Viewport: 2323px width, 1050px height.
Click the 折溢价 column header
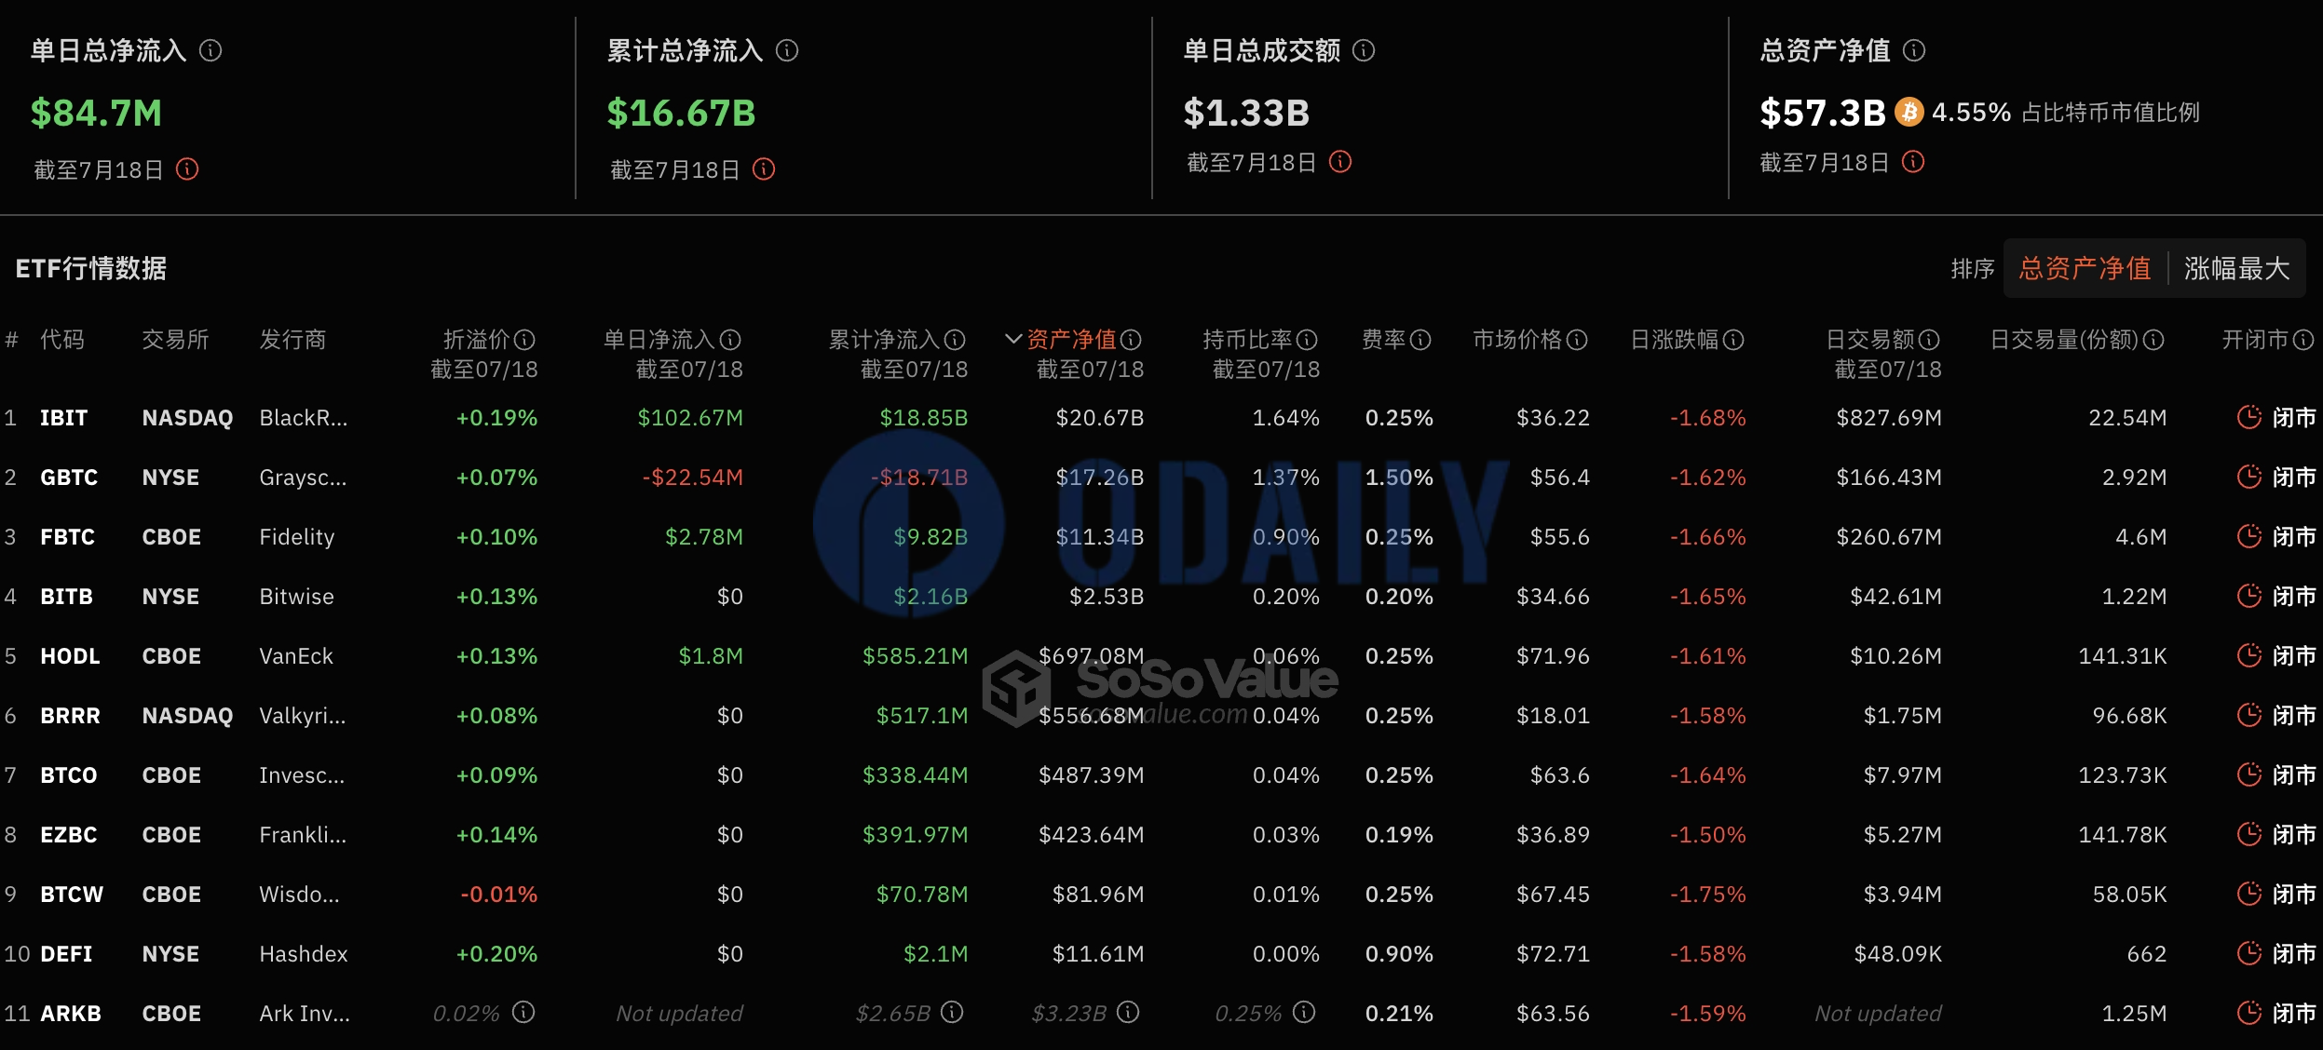coord(478,340)
